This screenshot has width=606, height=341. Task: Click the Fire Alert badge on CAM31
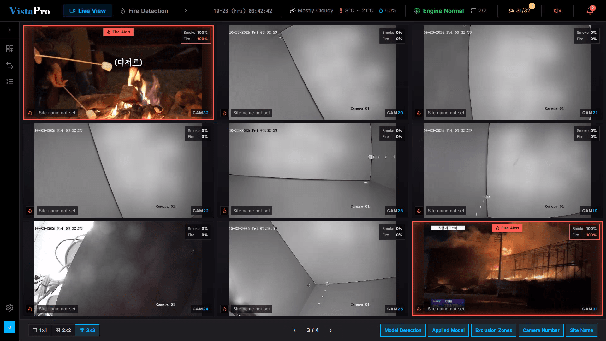507,228
